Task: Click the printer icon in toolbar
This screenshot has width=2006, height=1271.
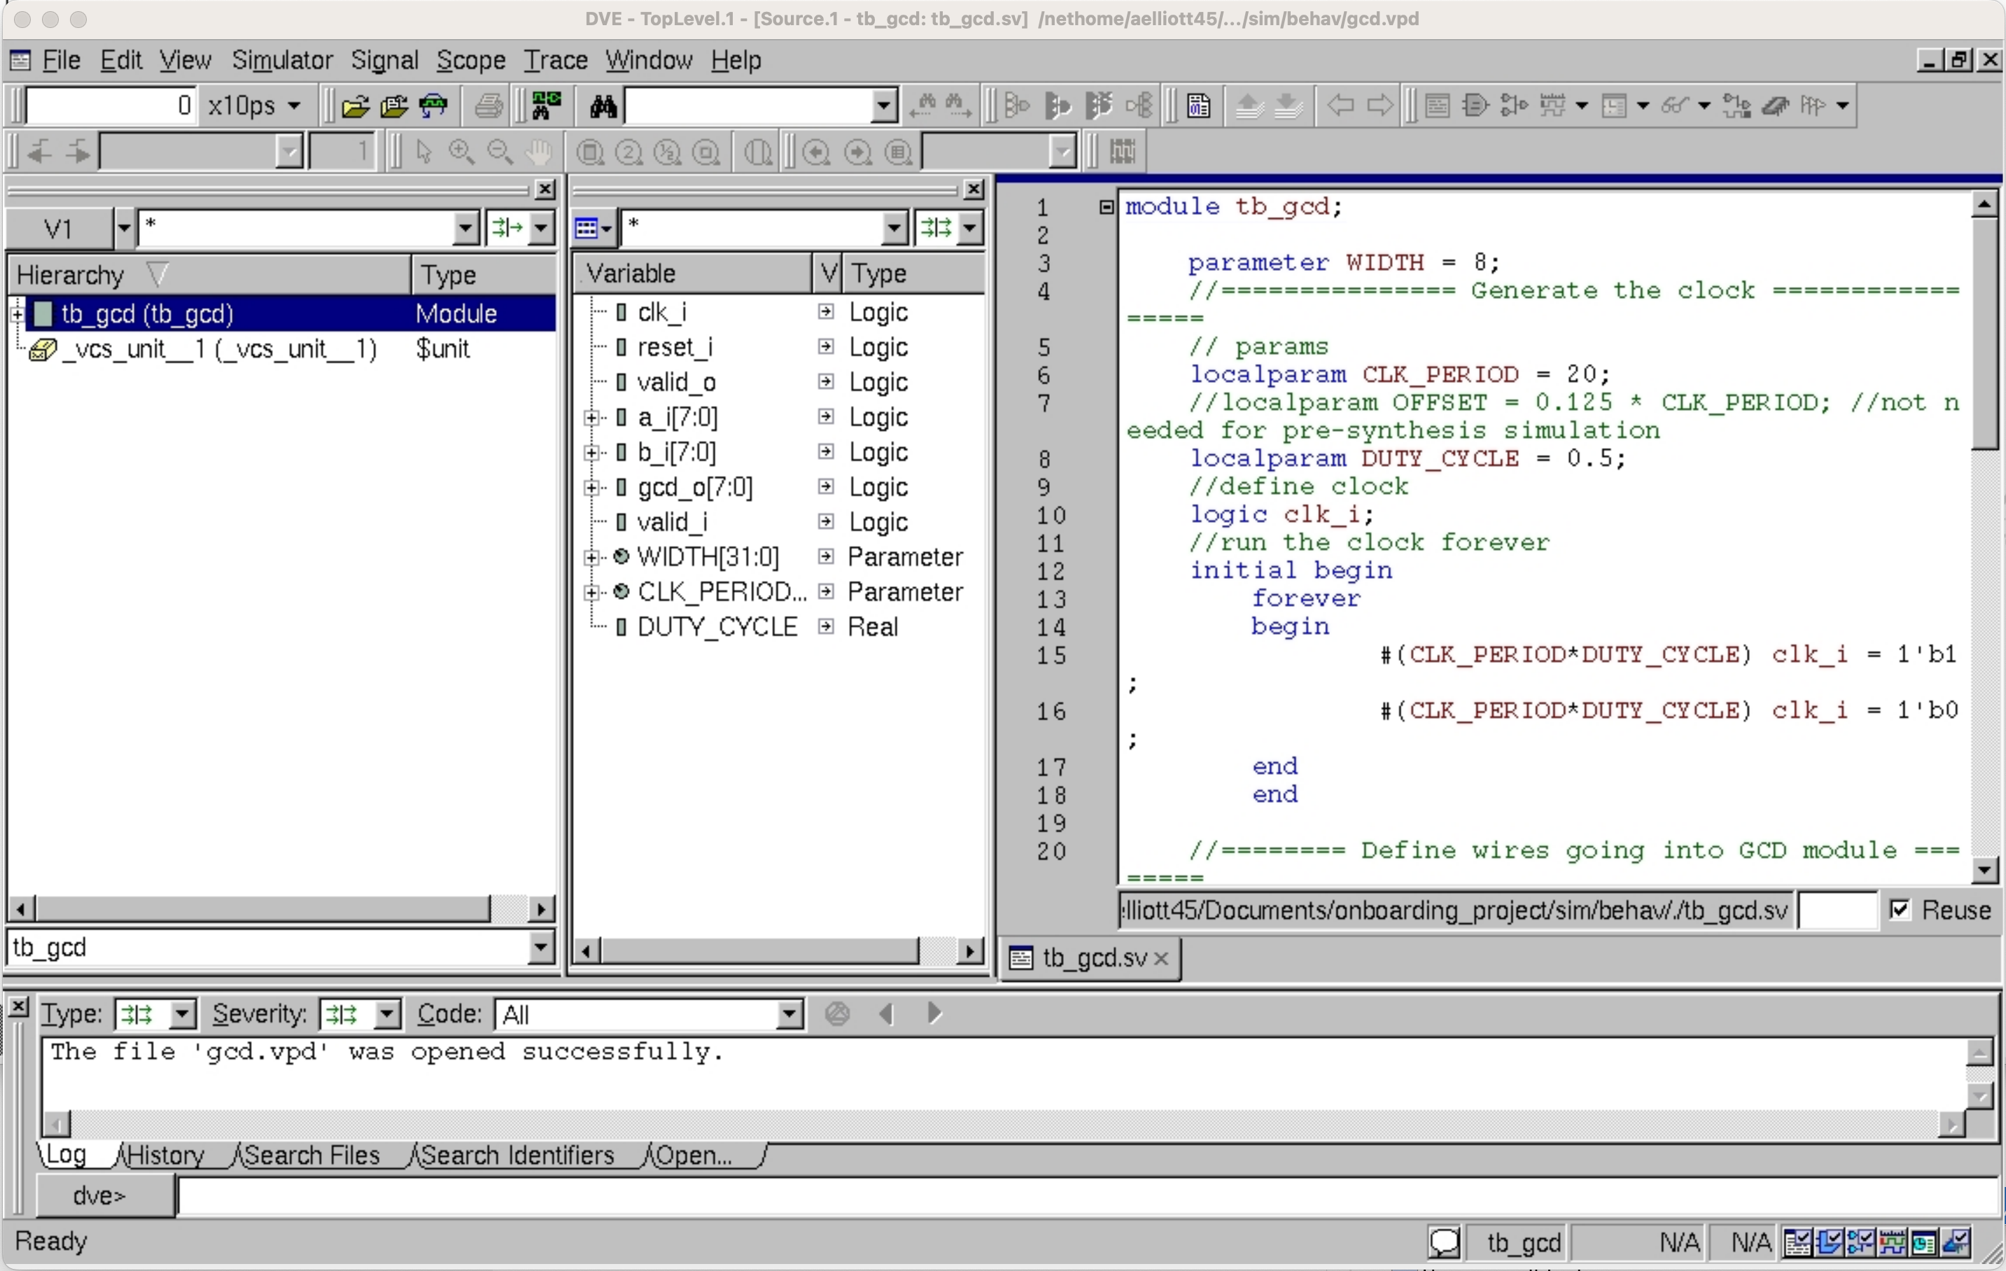Action: point(488,106)
